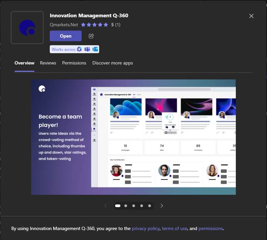Jump to the fourth carousel dot
This screenshot has height=240, width=267.
click(141, 206)
